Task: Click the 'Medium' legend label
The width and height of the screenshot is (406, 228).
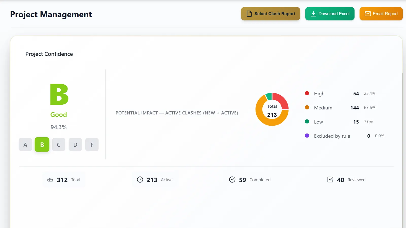Action: point(323,108)
